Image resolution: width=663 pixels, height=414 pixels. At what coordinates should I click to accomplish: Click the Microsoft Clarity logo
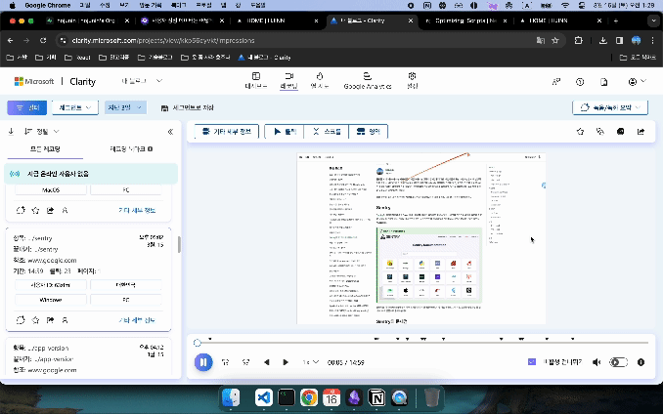pyautogui.click(x=55, y=81)
